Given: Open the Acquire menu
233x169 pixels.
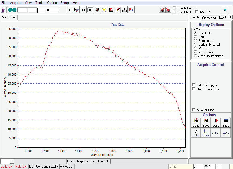Looking at the screenshot, I should tap(16, 3).
